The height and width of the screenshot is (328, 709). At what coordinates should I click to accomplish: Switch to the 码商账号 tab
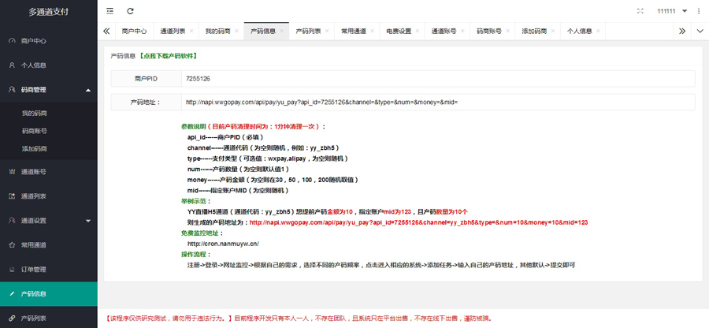point(488,32)
